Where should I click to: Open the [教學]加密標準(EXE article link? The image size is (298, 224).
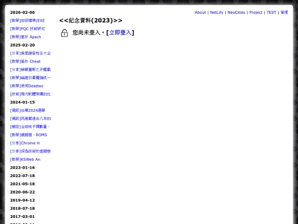tap(28, 20)
